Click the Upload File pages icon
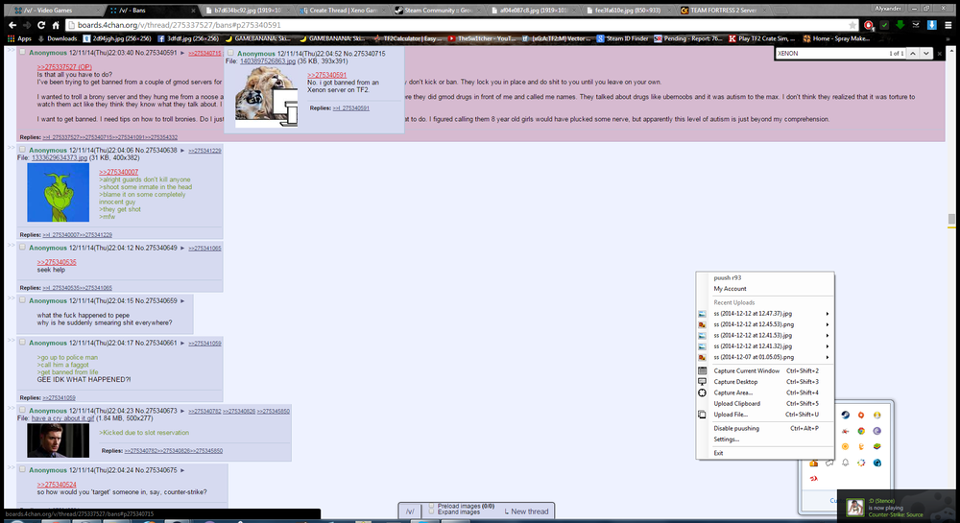This screenshot has height=523, width=960. coord(703,415)
